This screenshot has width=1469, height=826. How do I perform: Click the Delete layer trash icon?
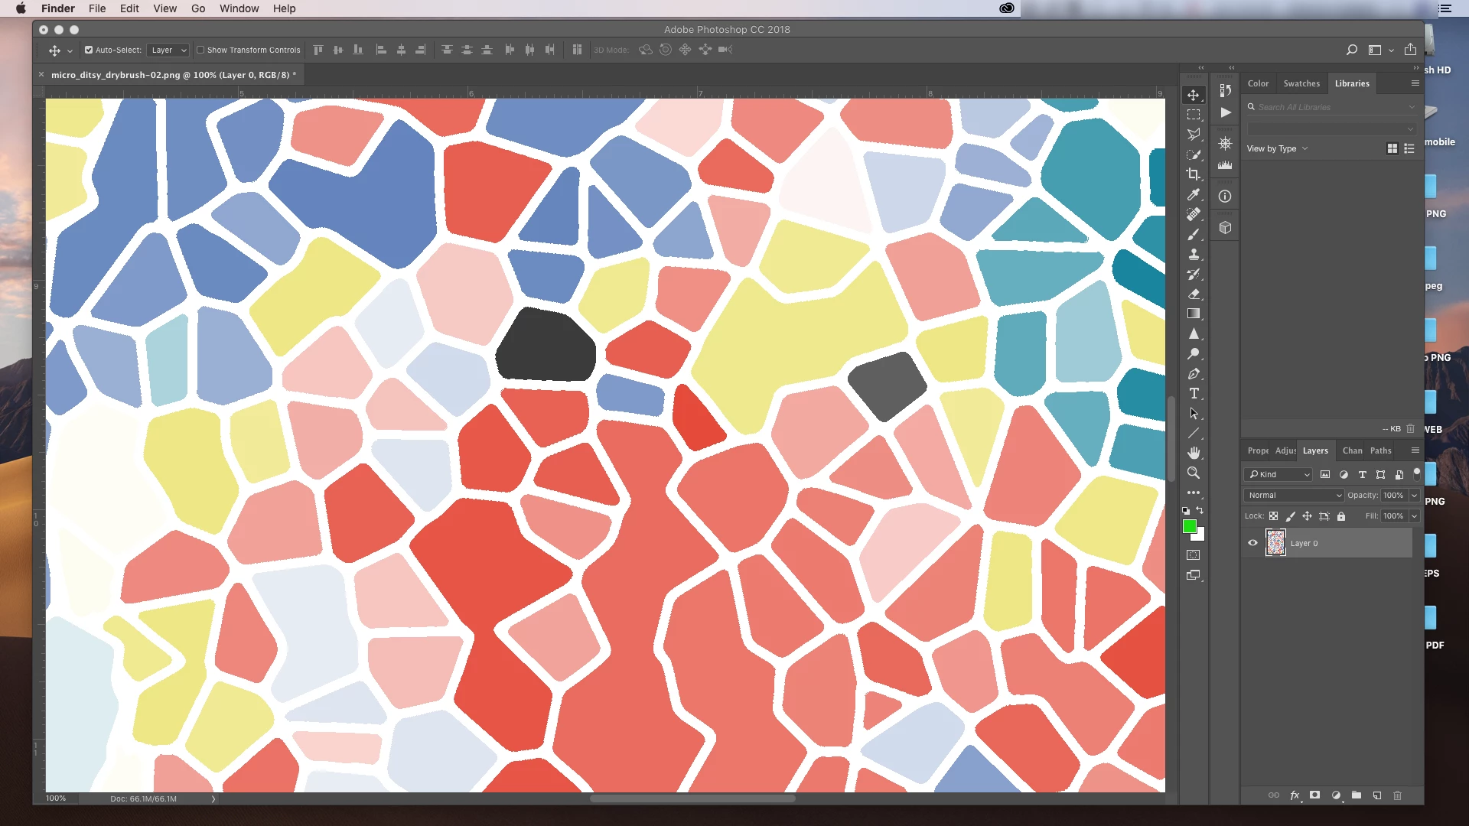tap(1397, 795)
